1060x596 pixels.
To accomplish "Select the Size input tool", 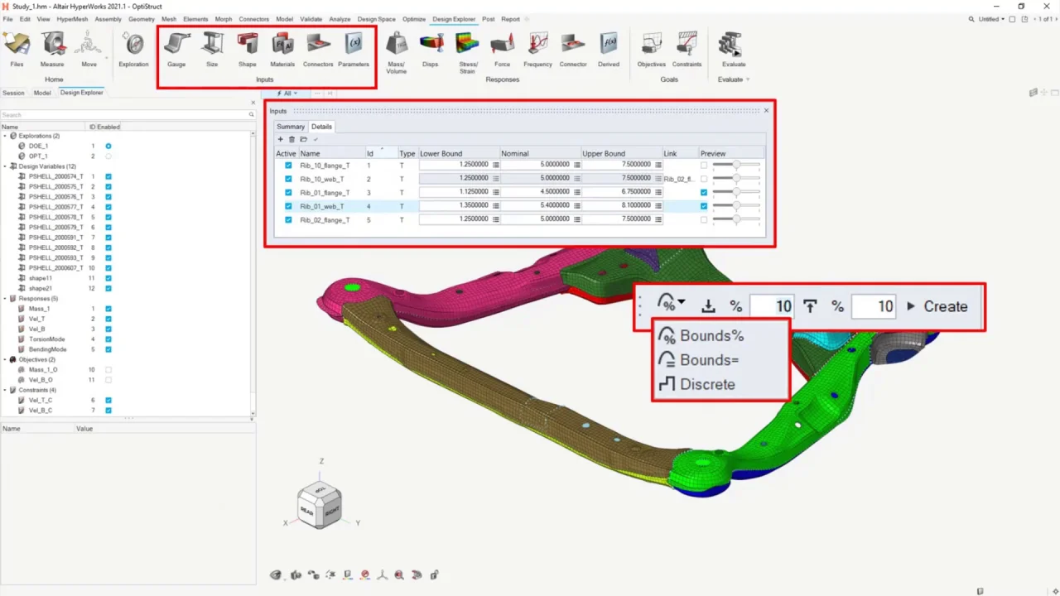I will tap(212, 50).
